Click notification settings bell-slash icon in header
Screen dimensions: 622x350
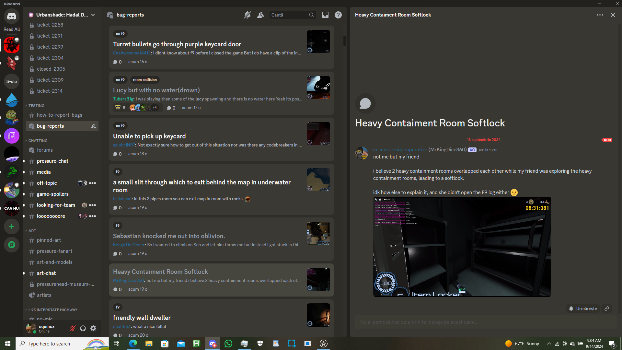coord(247,15)
